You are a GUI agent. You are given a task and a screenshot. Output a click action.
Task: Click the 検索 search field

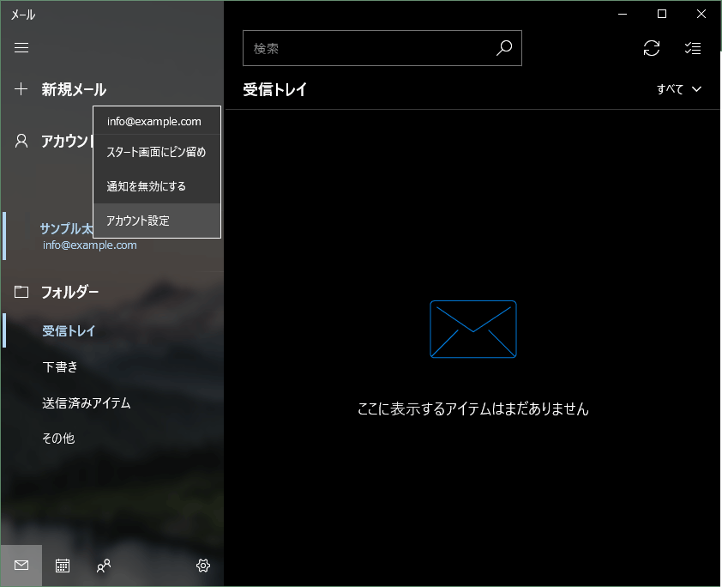click(x=369, y=49)
